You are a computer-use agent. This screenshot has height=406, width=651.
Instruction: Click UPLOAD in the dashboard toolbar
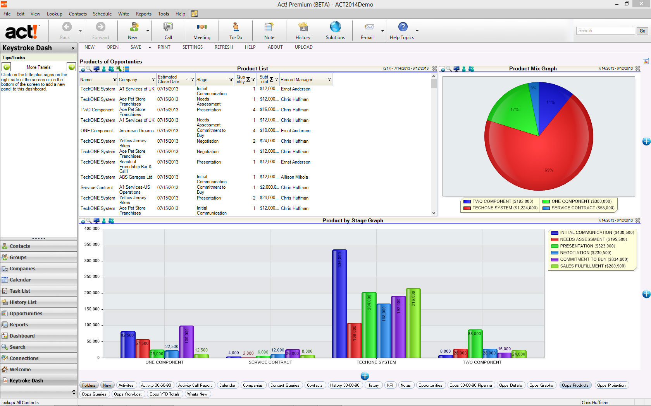point(303,47)
